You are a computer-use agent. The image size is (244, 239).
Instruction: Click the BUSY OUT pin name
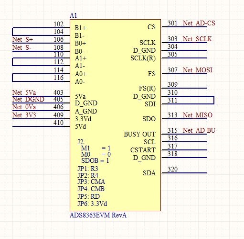(x=140, y=134)
